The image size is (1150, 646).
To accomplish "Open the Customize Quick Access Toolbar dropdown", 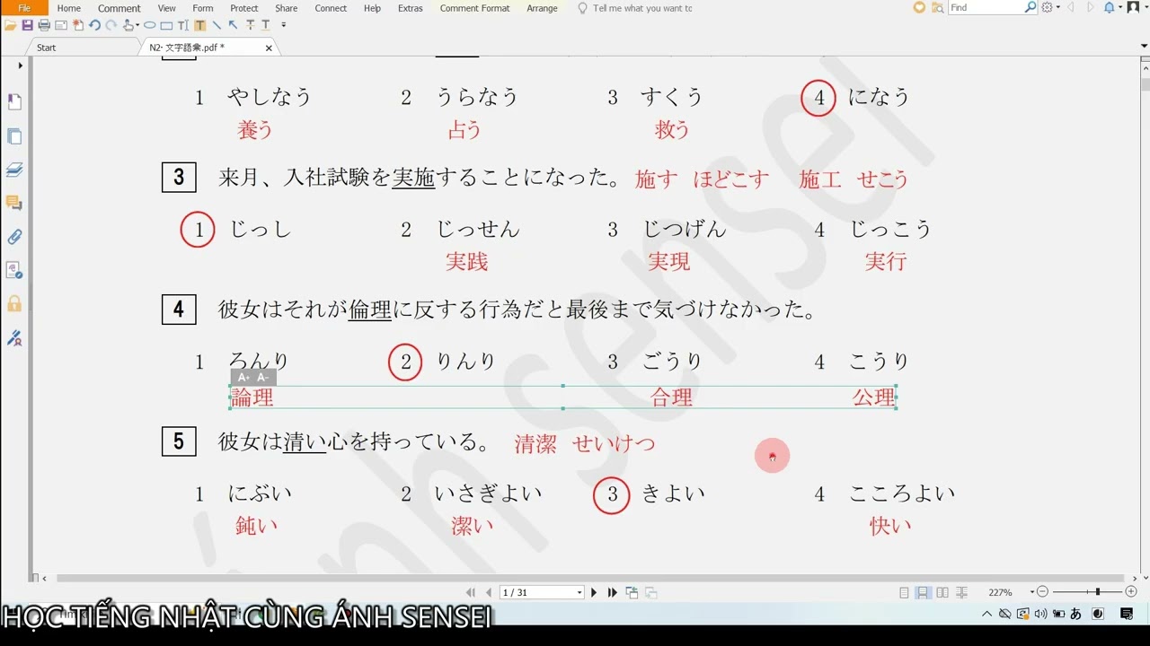I will pos(284,25).
